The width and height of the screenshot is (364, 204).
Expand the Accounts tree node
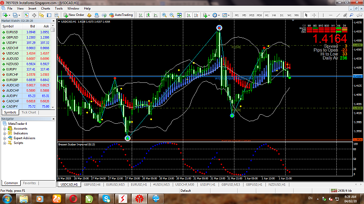(4, 129)
